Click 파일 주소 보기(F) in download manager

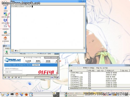point(102,68)
